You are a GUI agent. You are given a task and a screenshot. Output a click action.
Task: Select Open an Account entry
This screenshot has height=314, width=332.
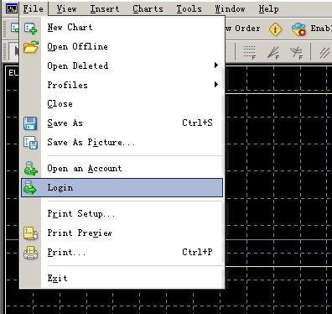point(122,169)
